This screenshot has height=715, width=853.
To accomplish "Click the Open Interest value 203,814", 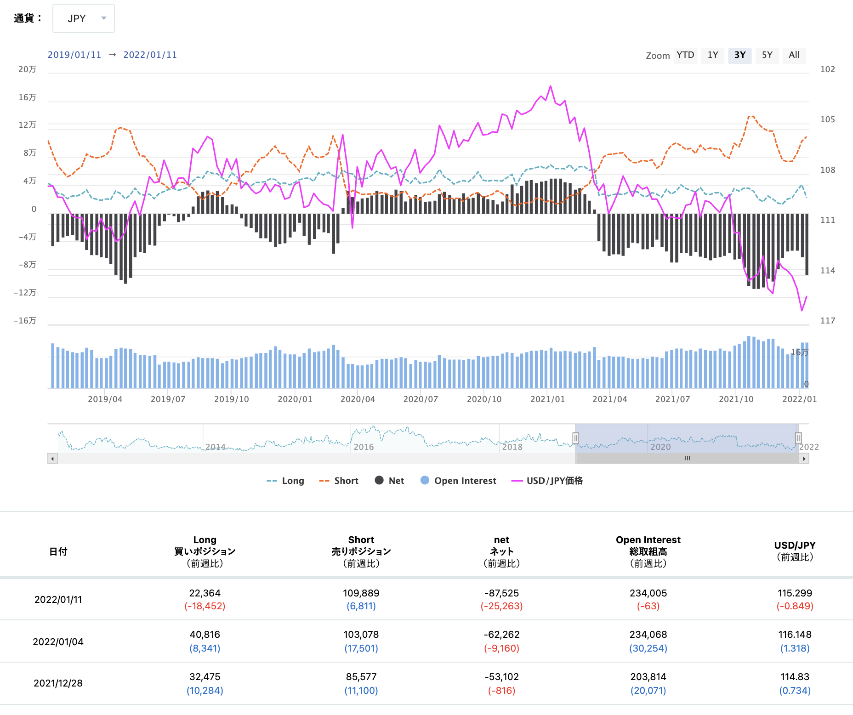I will click(x=648, y=677).
